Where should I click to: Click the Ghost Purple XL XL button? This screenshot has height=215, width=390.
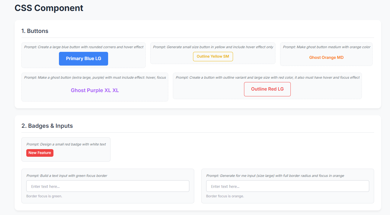click(95, 90)
